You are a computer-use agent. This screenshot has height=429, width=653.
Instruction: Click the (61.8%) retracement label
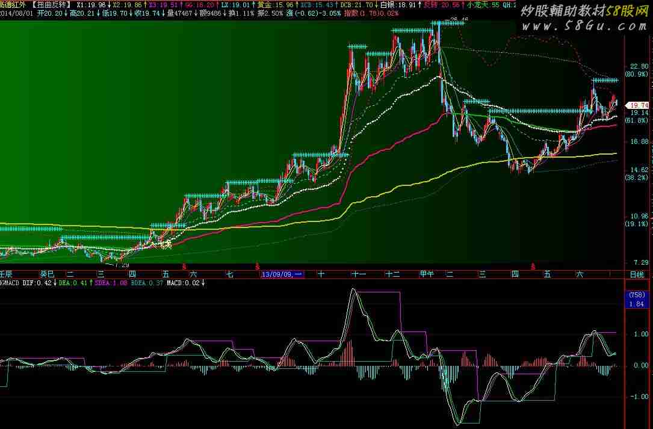click(x=637, y=121)
